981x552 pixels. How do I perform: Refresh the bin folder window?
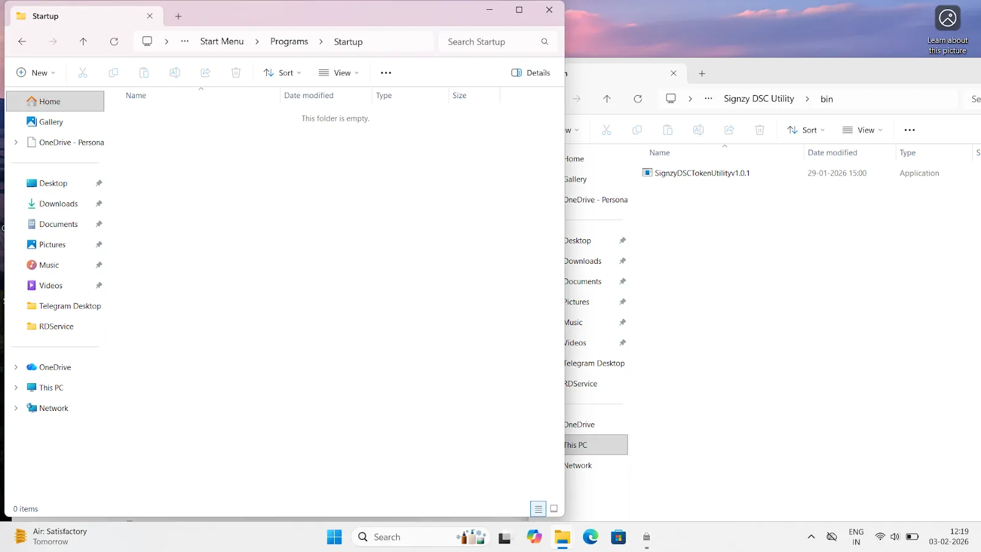click(638, 99)
